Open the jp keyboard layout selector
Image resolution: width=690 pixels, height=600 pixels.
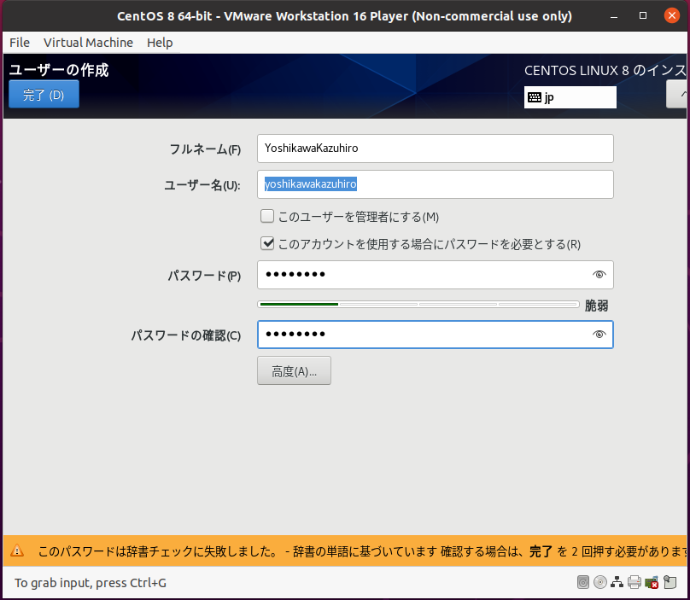[570, 97]
